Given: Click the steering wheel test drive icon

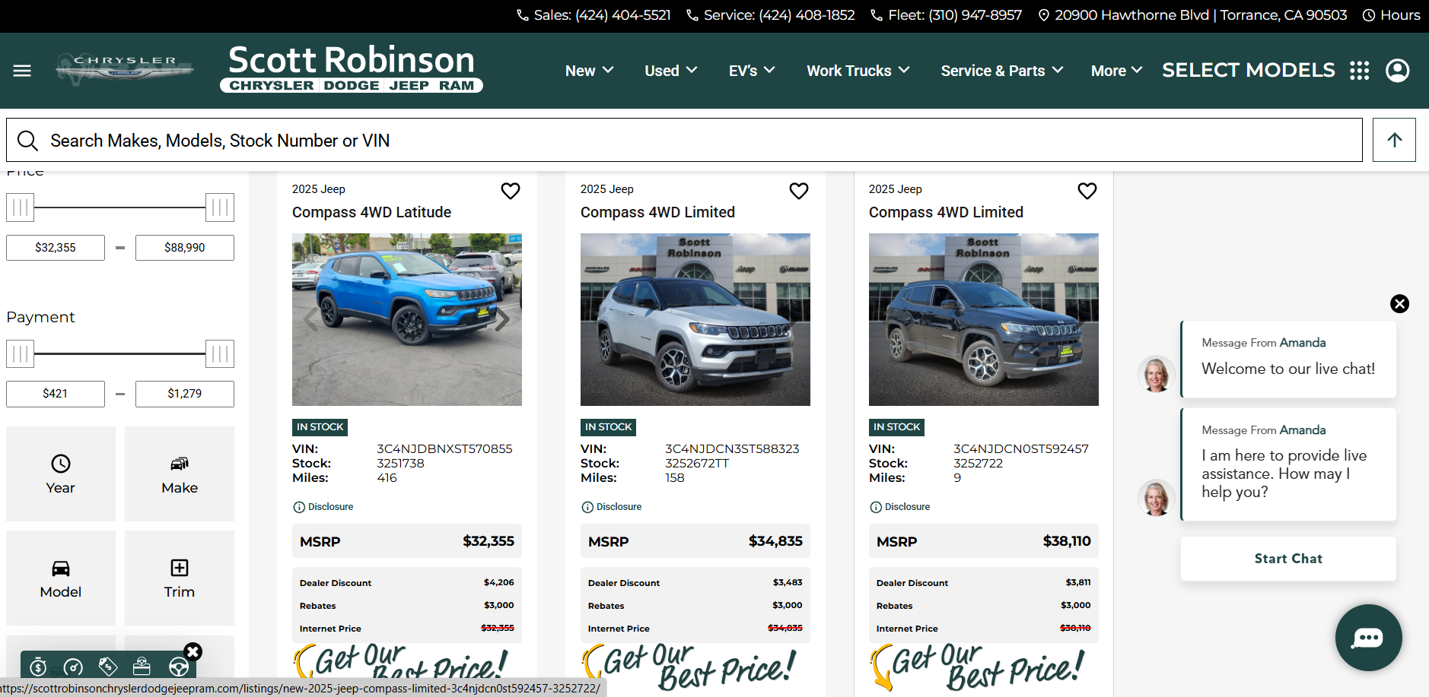Looking at the screenshot, I should click(x=178, y=667).
